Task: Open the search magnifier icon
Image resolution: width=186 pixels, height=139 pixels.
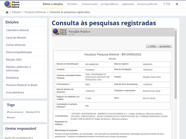Action: pyautogui.click(x=177, y=4)
